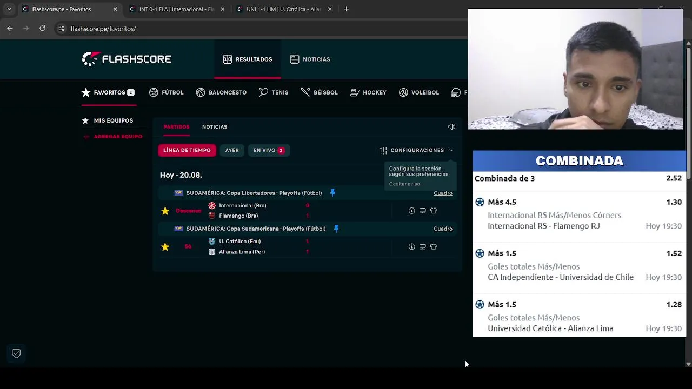692x389 pixels.
Task: Open Cuadro link for Copa Libertadores
Action: pos(443,193)
